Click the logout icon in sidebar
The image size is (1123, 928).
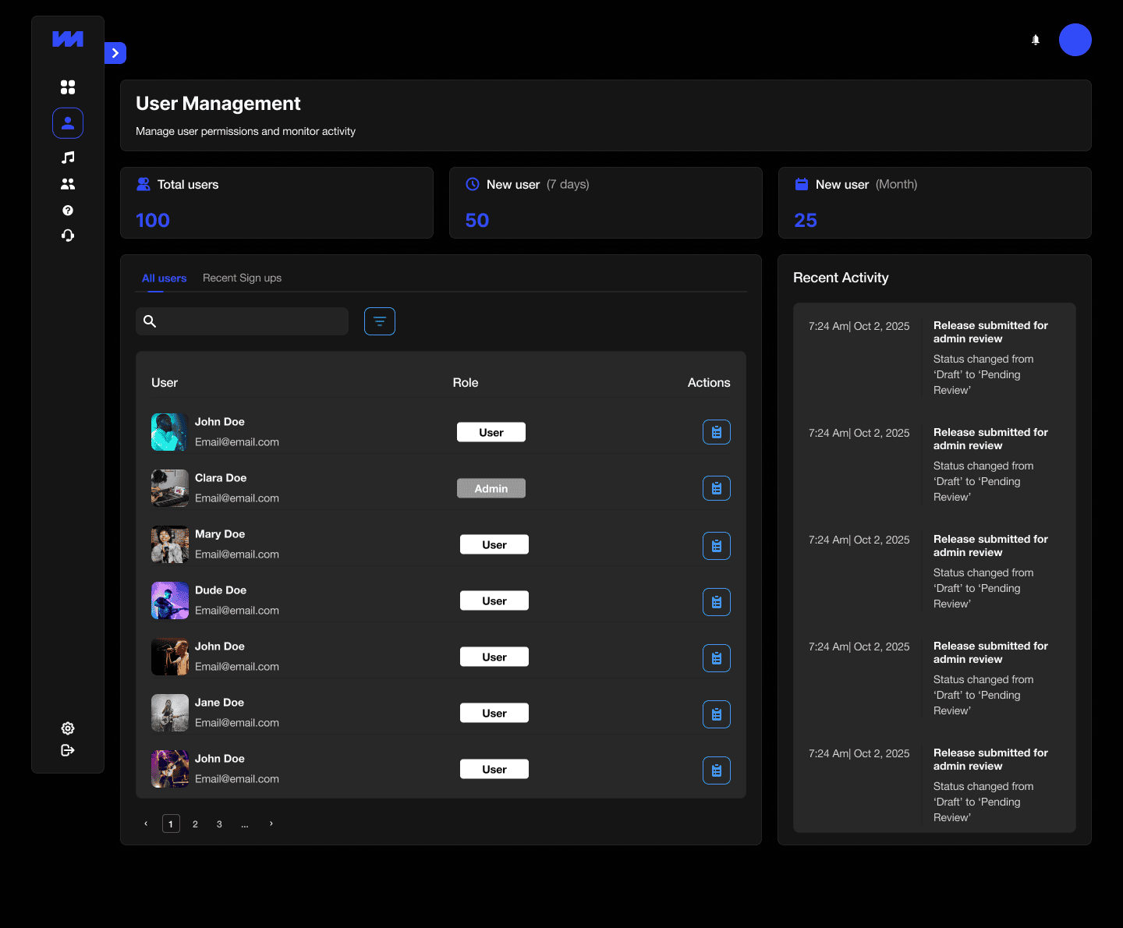(x=68, y=750)
